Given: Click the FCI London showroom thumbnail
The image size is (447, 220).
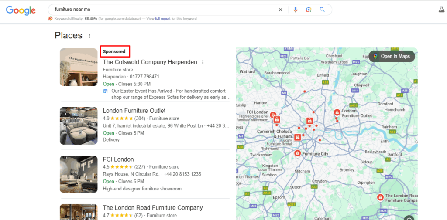Looking at the screenshot, I should (79, 174).
